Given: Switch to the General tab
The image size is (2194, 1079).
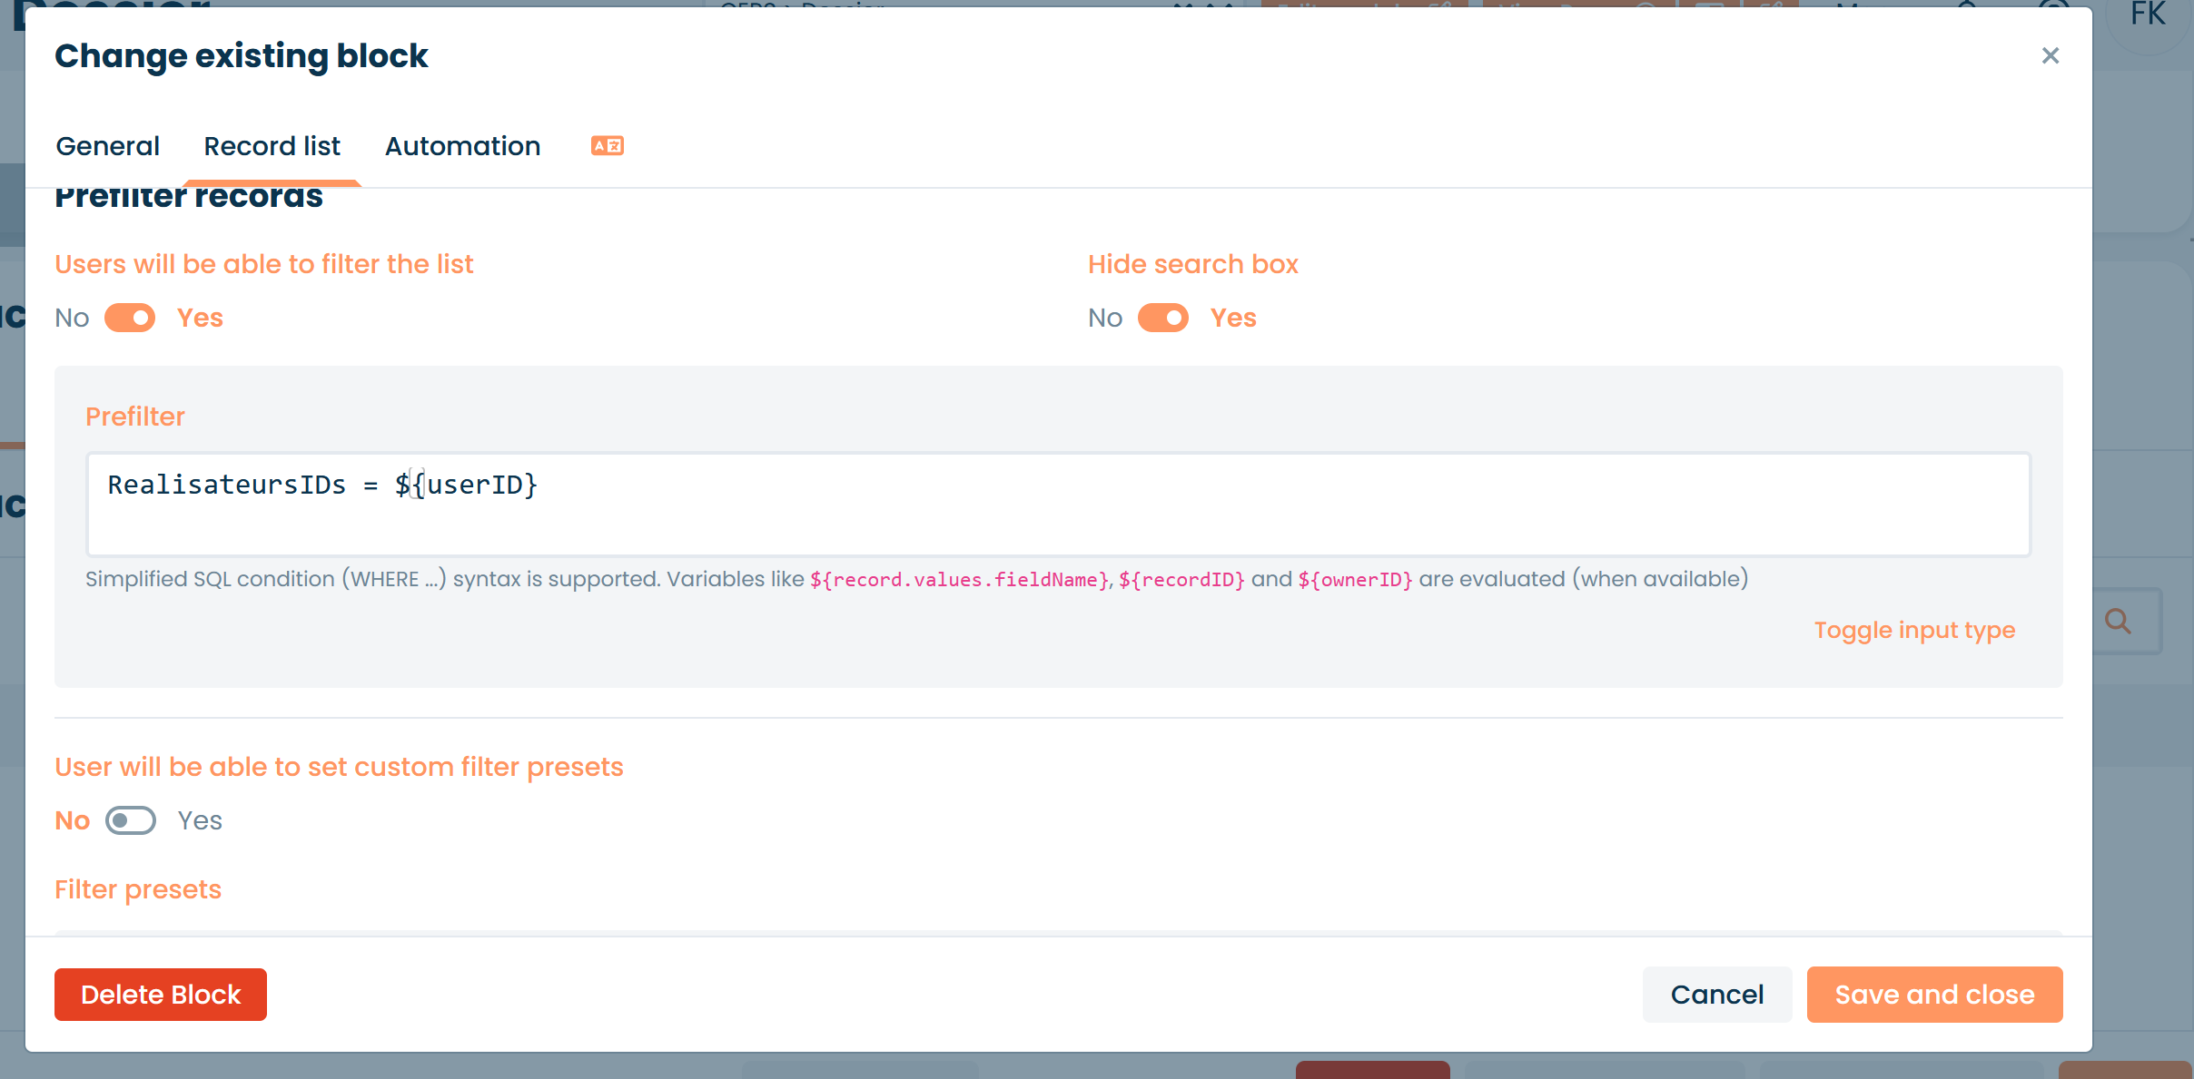Looking at the screenshot, I should click(x=107, y=146).
